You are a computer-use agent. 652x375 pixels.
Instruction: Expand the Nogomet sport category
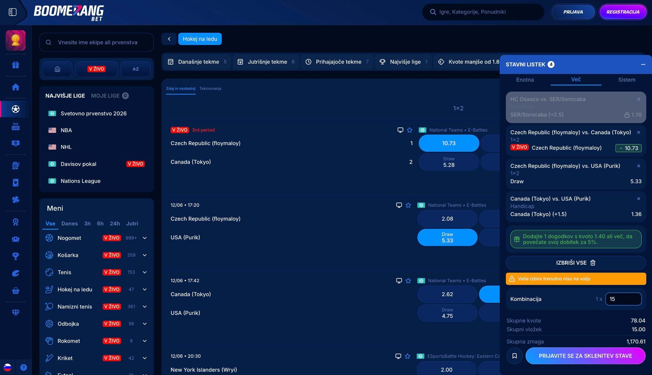(145, 238)
